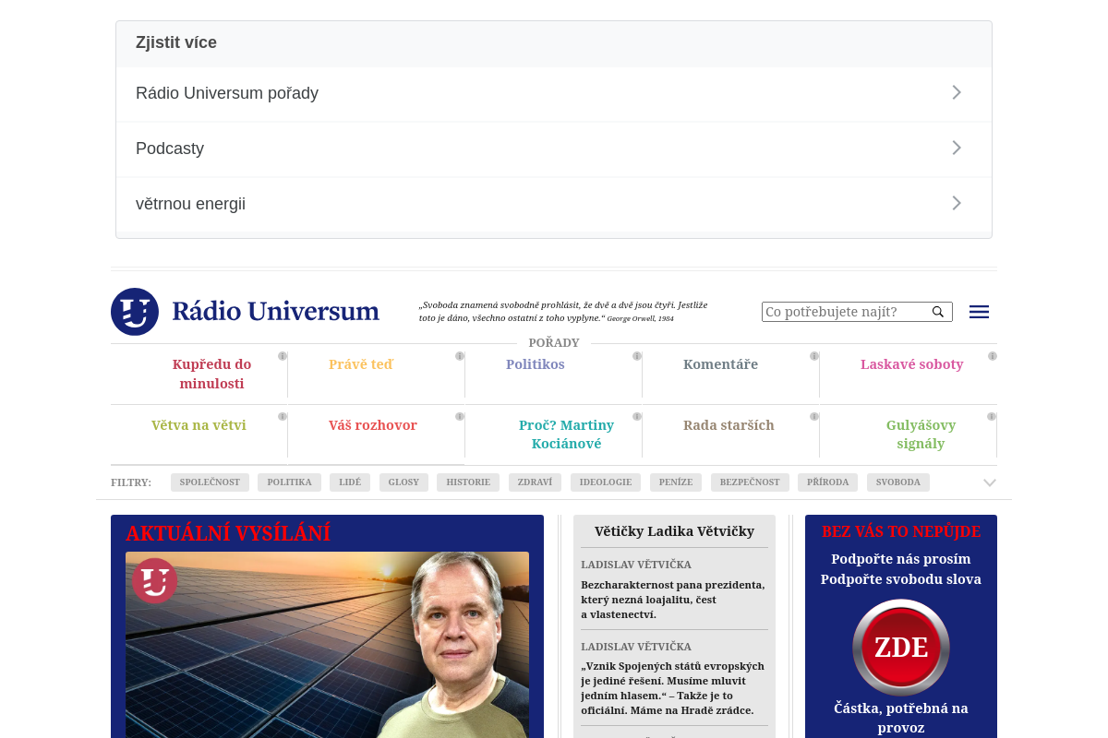Click the George Orwell quote text
The image size is (1108, 738).
click(563, 311)
